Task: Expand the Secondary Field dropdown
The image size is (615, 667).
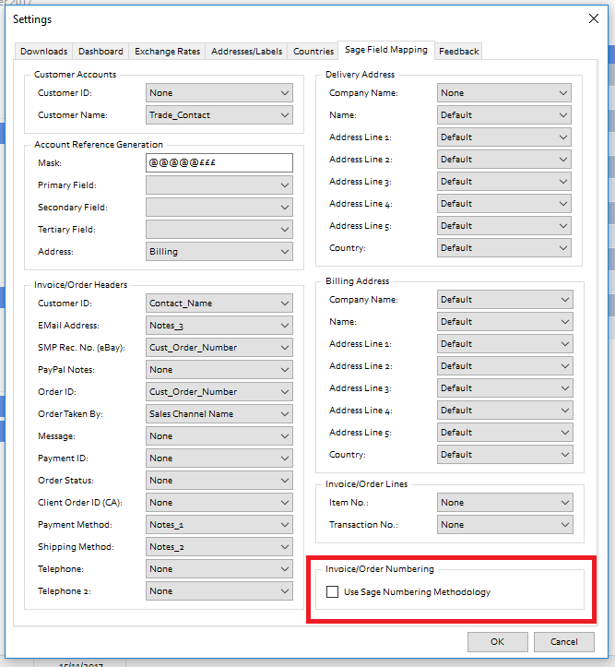Action: 219,208
